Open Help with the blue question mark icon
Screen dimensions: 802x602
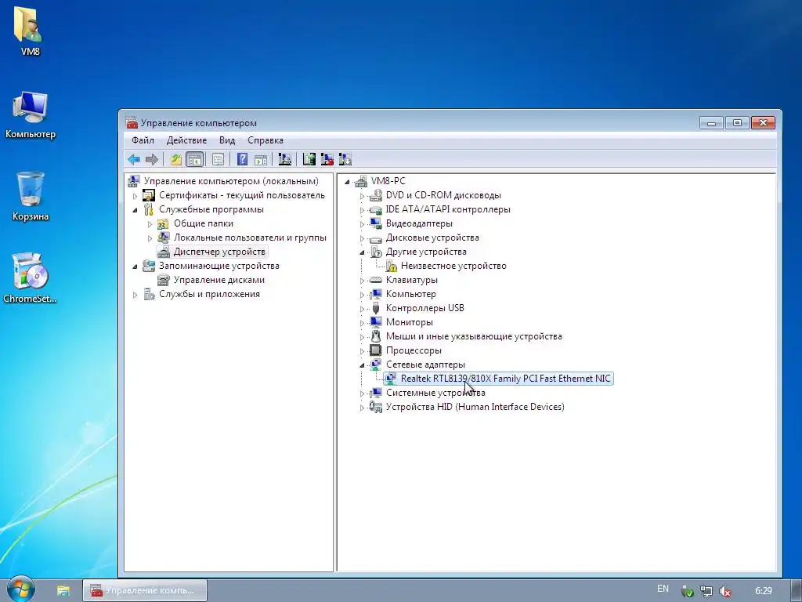(243, 159)
